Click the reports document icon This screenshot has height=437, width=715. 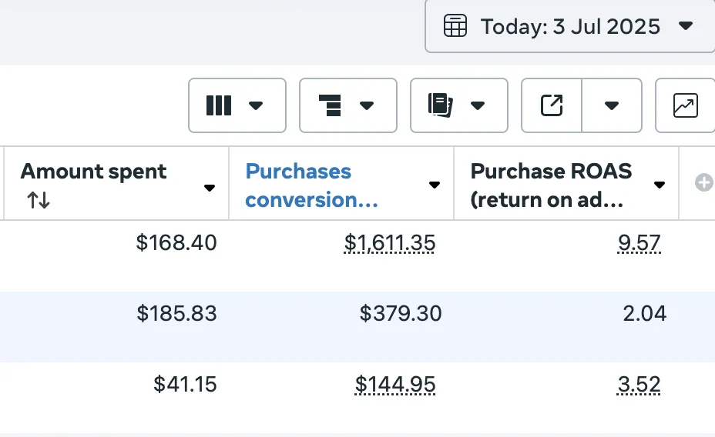[x=440, y=105]
